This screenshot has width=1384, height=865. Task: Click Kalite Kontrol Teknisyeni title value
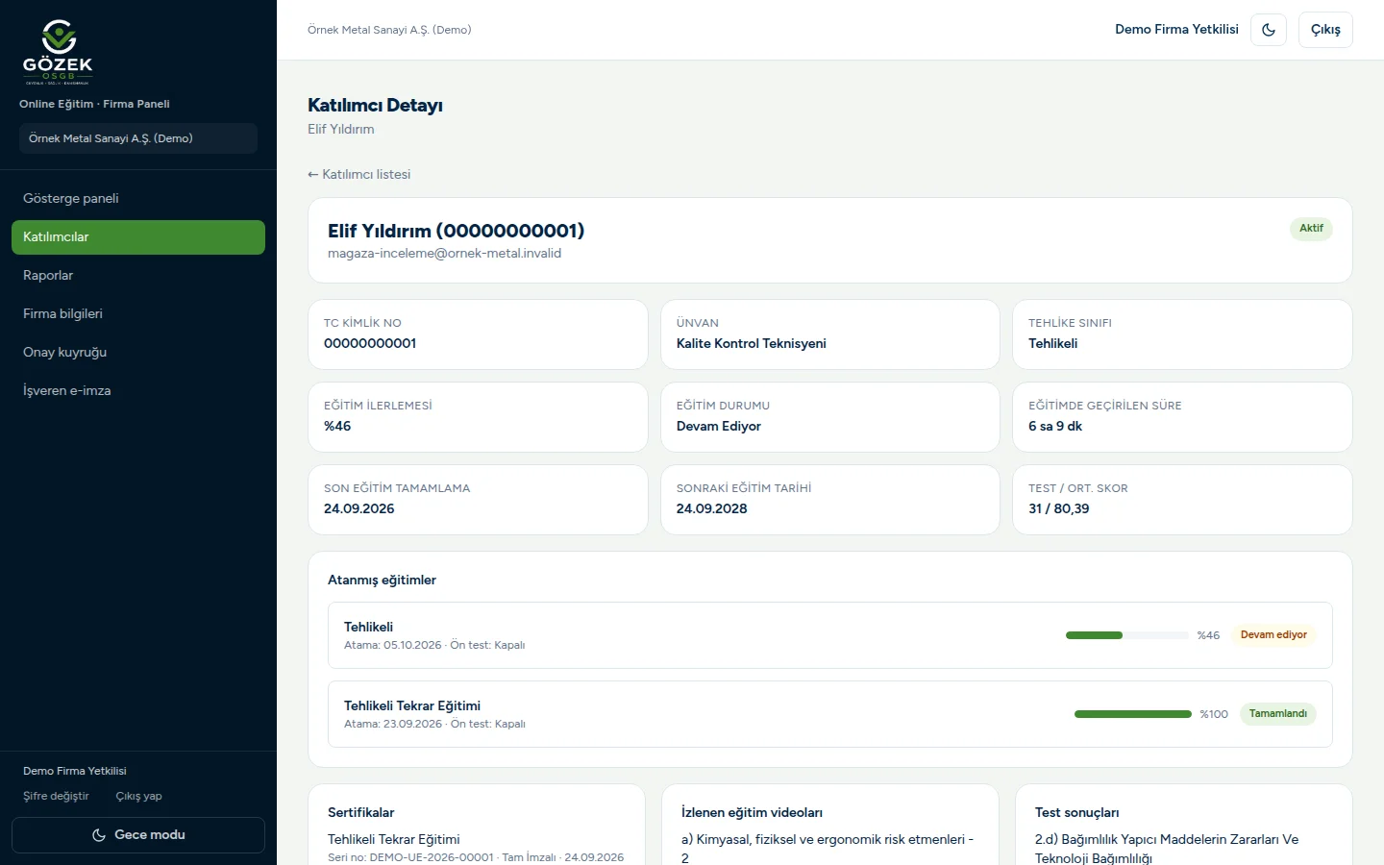coord(752,343)
